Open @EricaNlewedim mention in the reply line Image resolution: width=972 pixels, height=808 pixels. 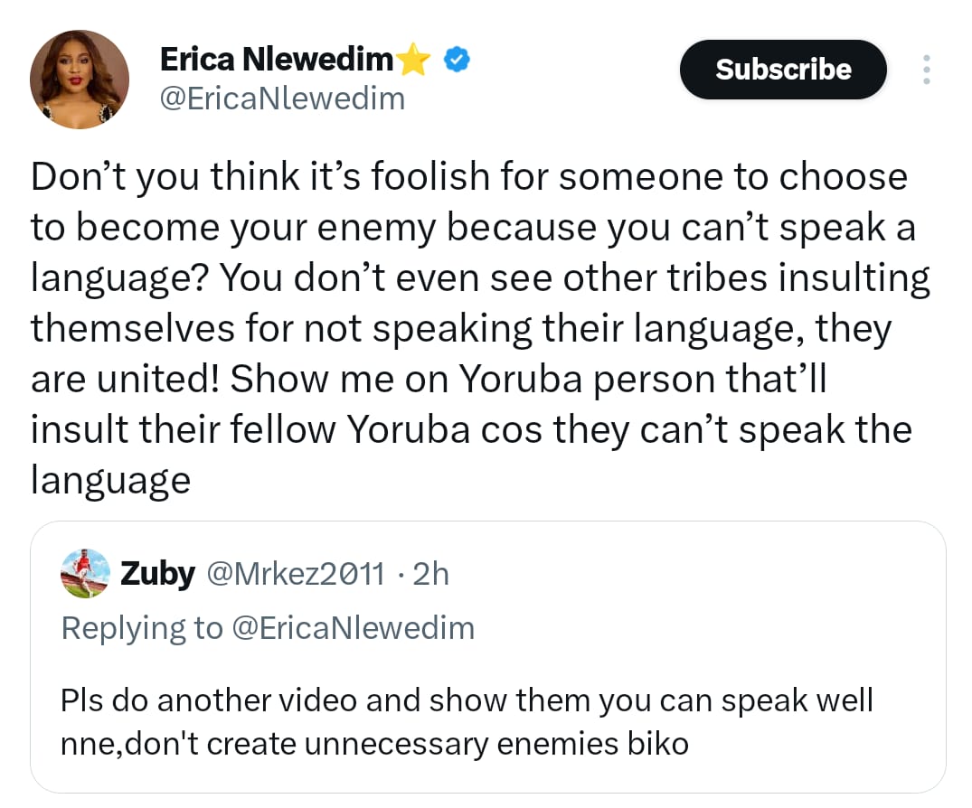(354, 627)
